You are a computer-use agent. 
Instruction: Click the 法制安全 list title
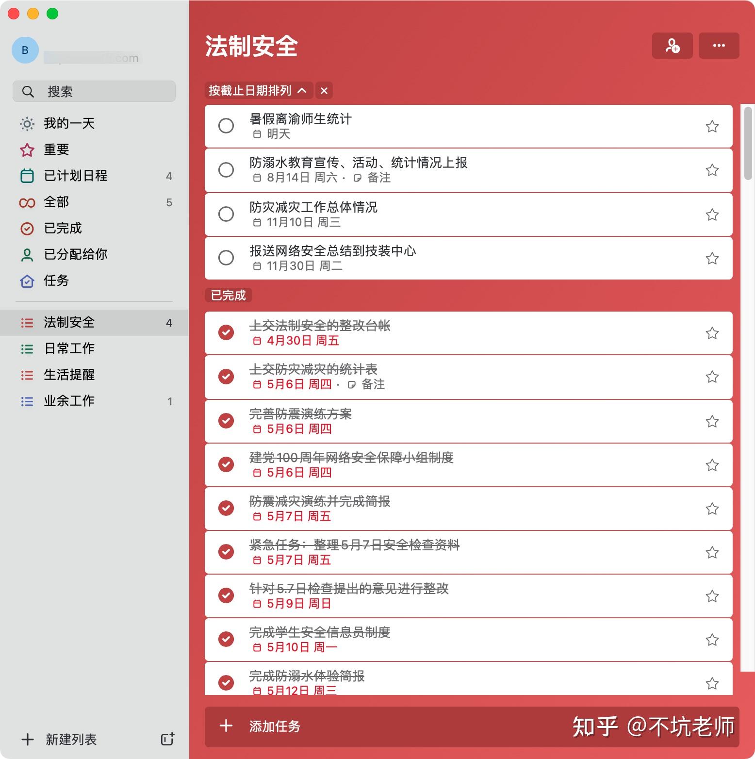(x=251, y=46)
